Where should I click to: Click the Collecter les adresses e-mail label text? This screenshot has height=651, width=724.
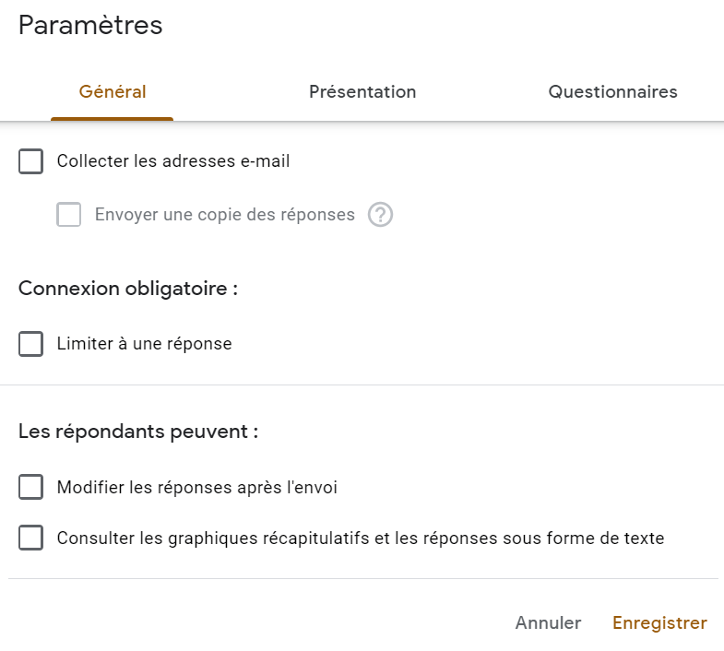[x=173, y=161]
